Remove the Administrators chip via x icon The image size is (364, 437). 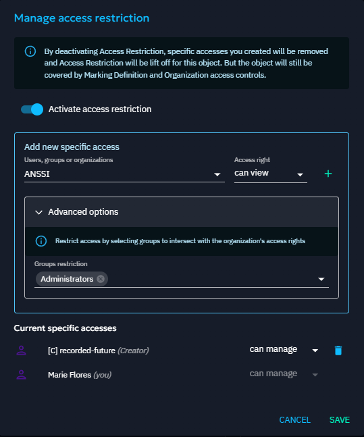(x=101, y=279)
